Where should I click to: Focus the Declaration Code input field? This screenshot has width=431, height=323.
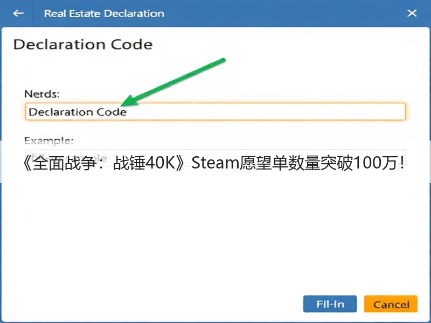click(x=215, y=111)
